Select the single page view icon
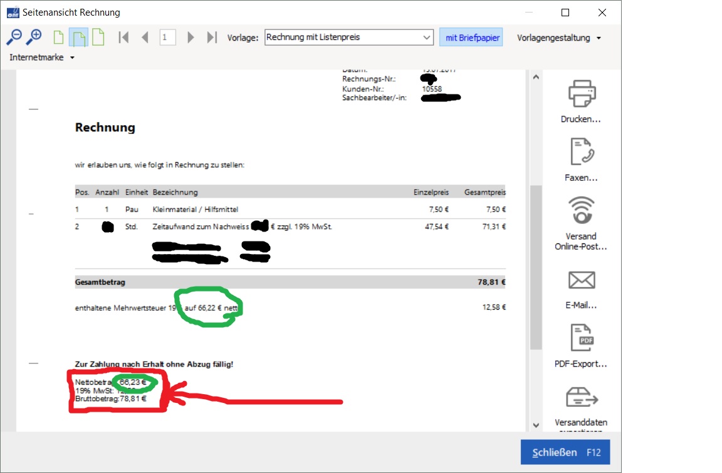 click(58, 38)
